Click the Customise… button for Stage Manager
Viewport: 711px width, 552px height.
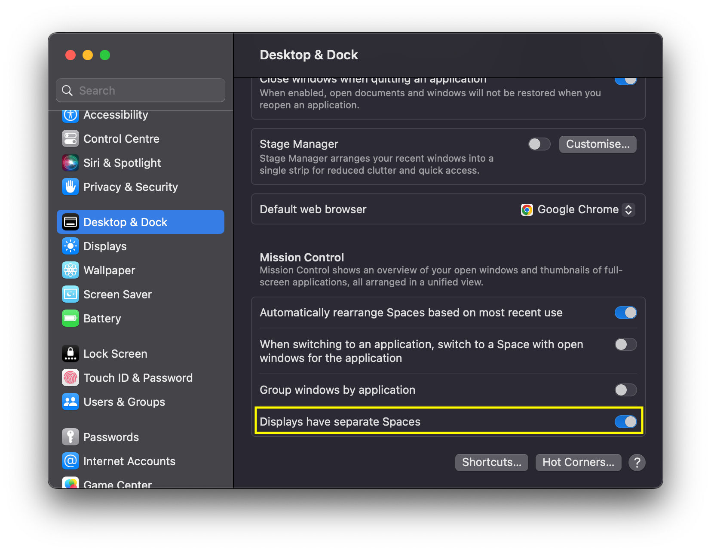coord(598,144)
